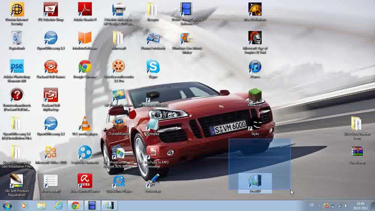Select the Papierkorb recycle bin
This screenshot has width=375, height=211.
coord(17,41)
